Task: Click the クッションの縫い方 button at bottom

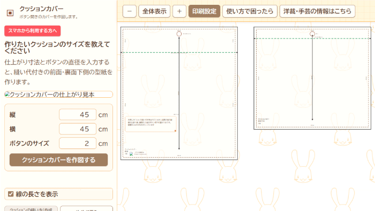Action: point(31,209)
